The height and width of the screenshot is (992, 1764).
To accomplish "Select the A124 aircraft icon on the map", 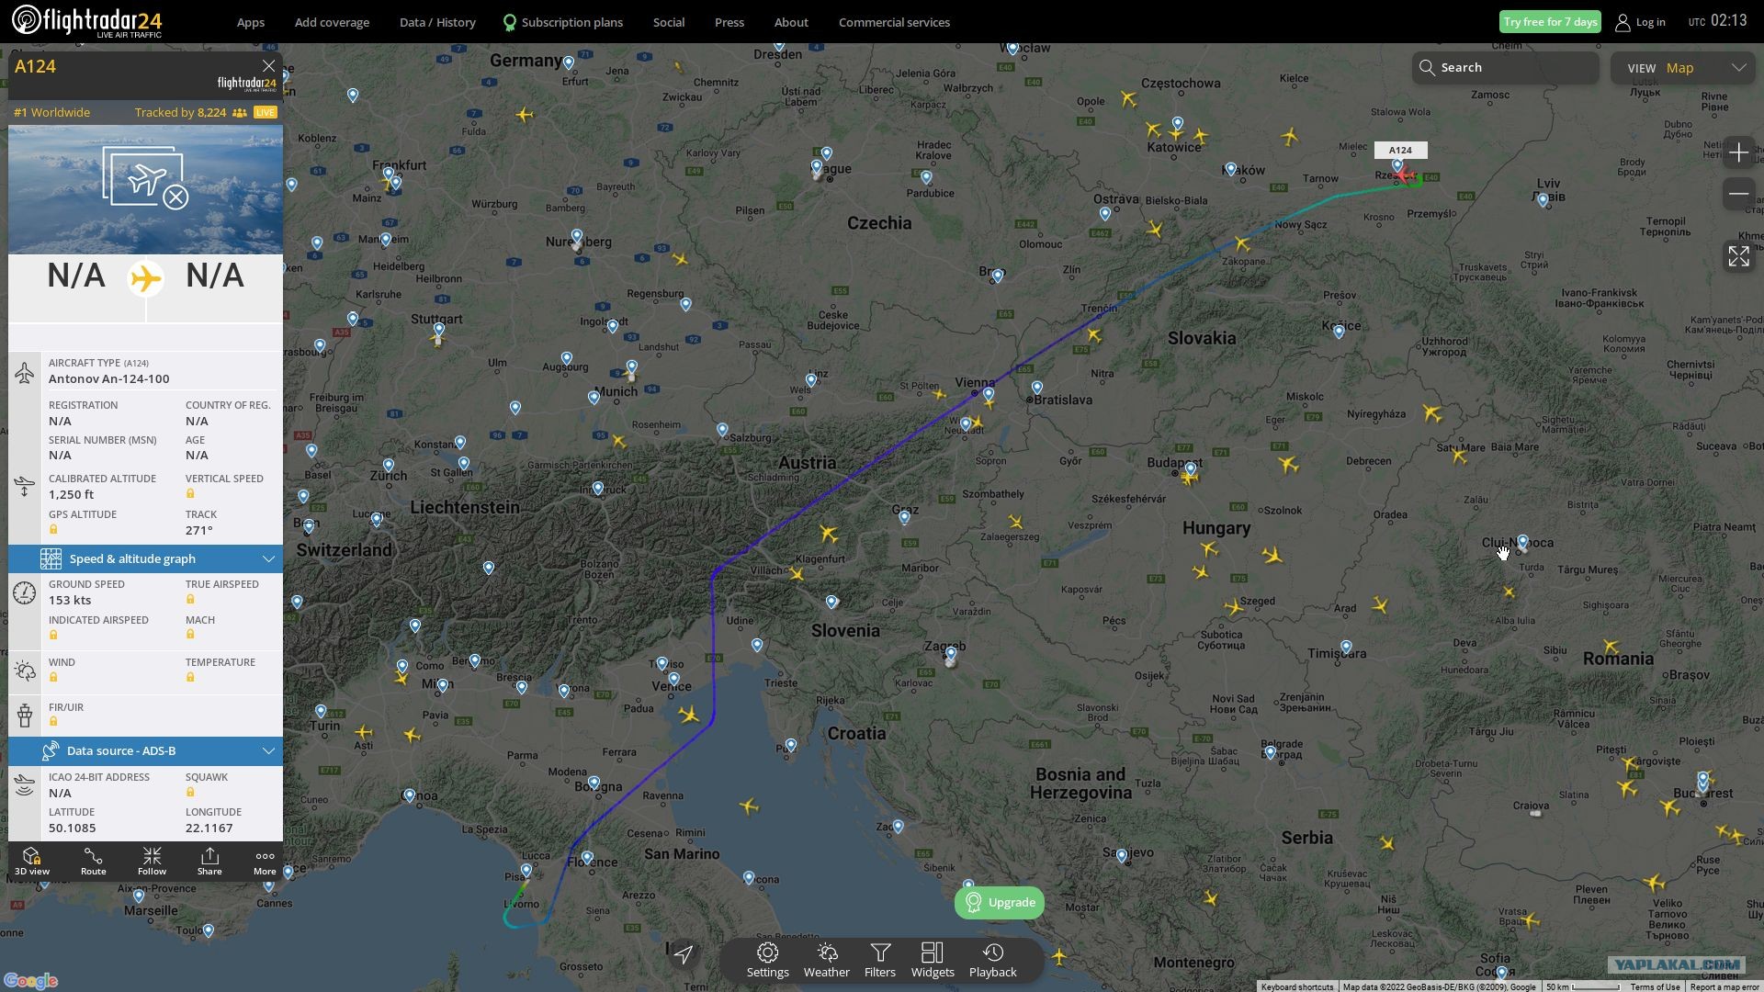I will 1406,175.
